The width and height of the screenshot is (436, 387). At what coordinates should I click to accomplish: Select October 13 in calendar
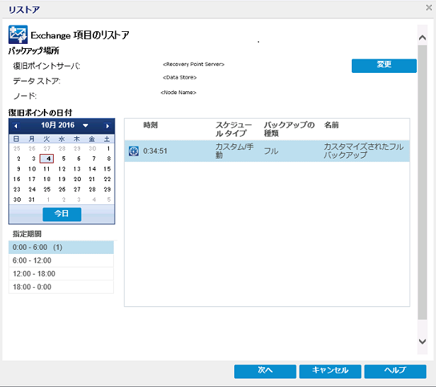click(x=77, y=169)
